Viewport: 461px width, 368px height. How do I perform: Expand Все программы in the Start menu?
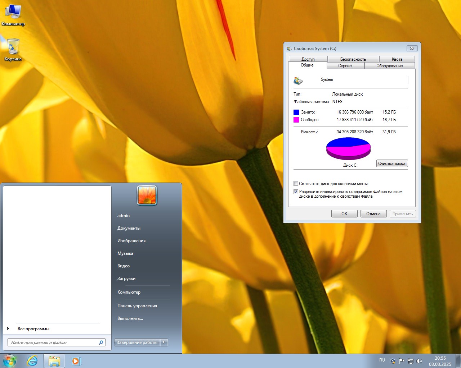click(x=33, y=329)
